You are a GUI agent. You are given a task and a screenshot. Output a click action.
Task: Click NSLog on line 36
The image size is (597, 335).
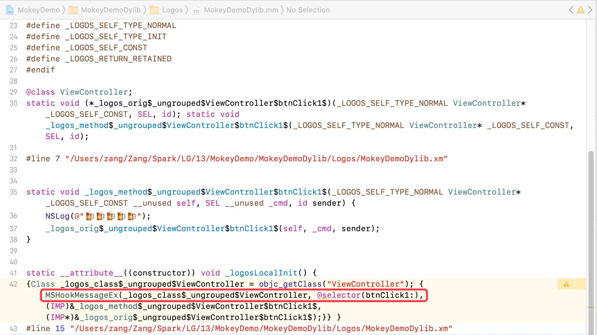click(57, 216)
